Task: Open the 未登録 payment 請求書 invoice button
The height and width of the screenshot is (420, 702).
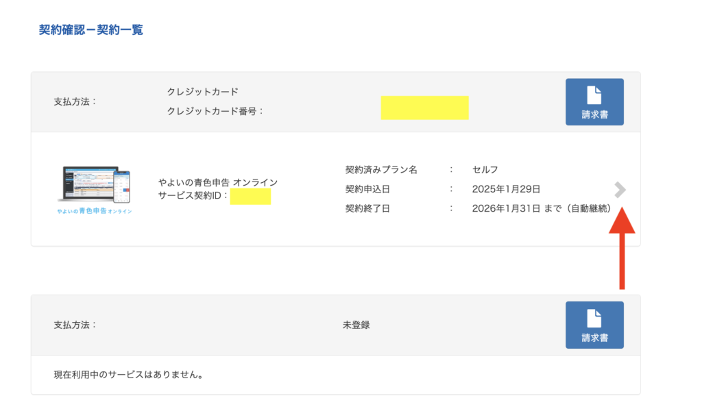Action: click(594, 325)
